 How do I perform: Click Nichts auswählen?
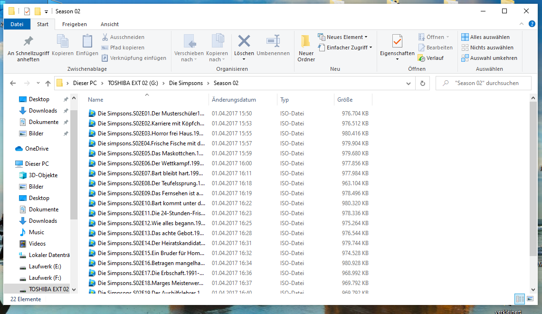(x=487, y=48)
